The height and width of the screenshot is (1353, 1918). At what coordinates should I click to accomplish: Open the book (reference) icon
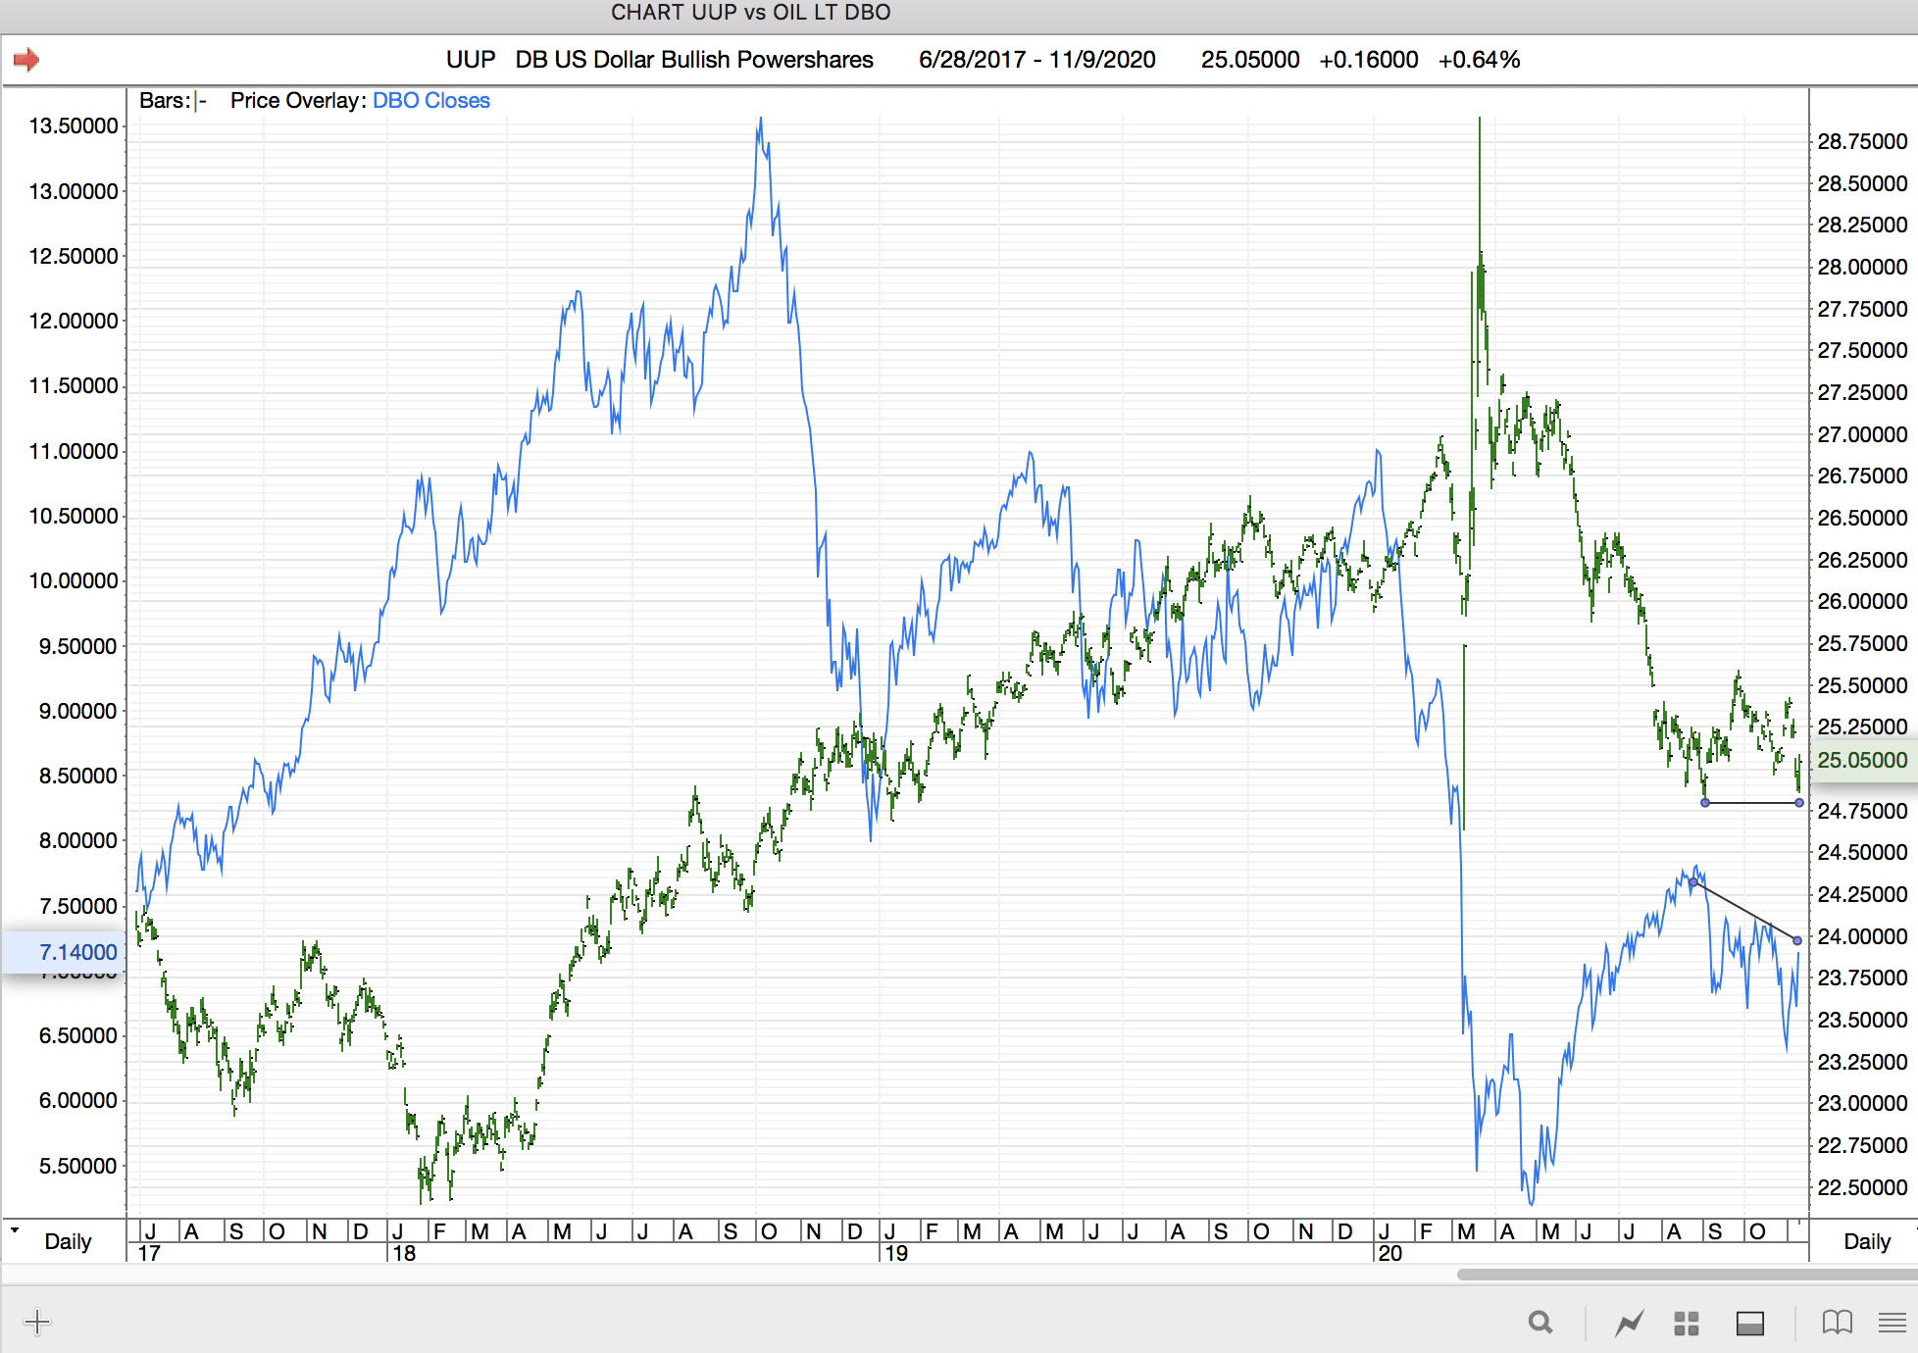[x=1837, y=1323]
